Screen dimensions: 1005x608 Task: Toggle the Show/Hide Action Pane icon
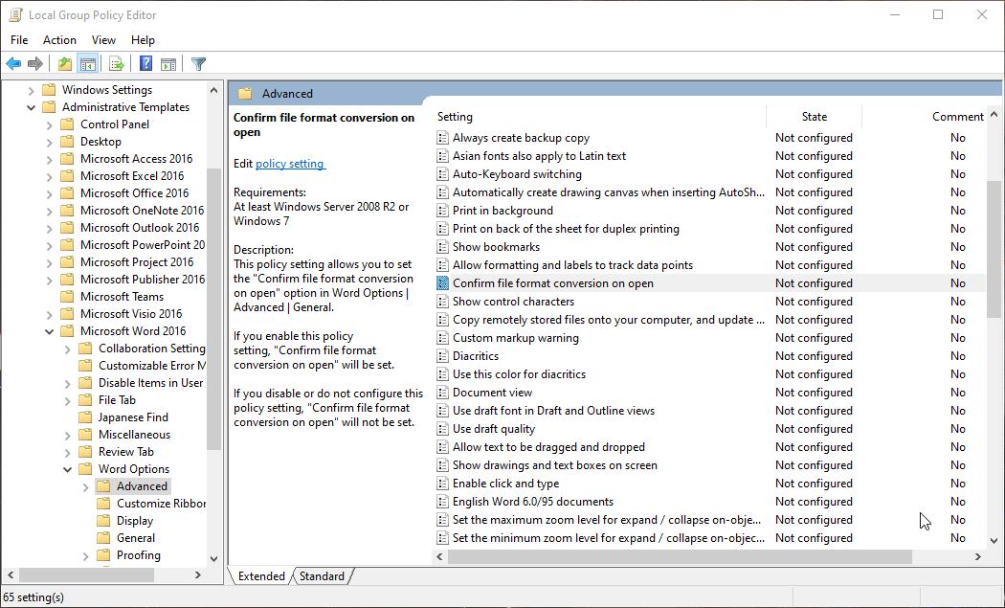pyautogui.click(x=168, y=63)
